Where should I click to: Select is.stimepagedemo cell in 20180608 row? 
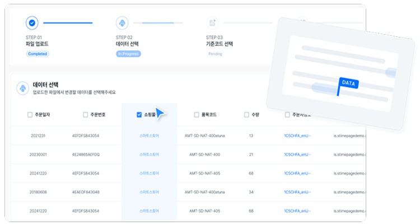[349, 192]
